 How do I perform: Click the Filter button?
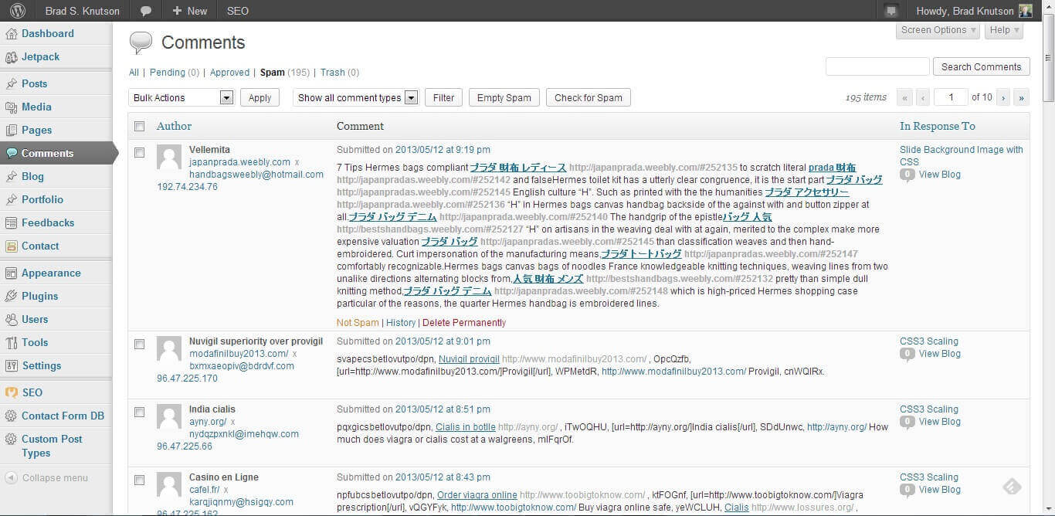click(443, 97)
